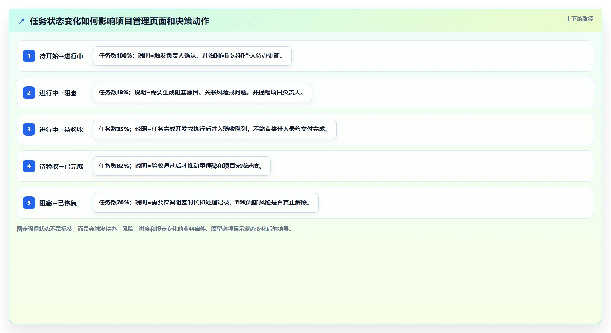The height and width of the screenshot is (333, 611).
Task: Select the step 5 number badge
Action: tap(29, 203)
